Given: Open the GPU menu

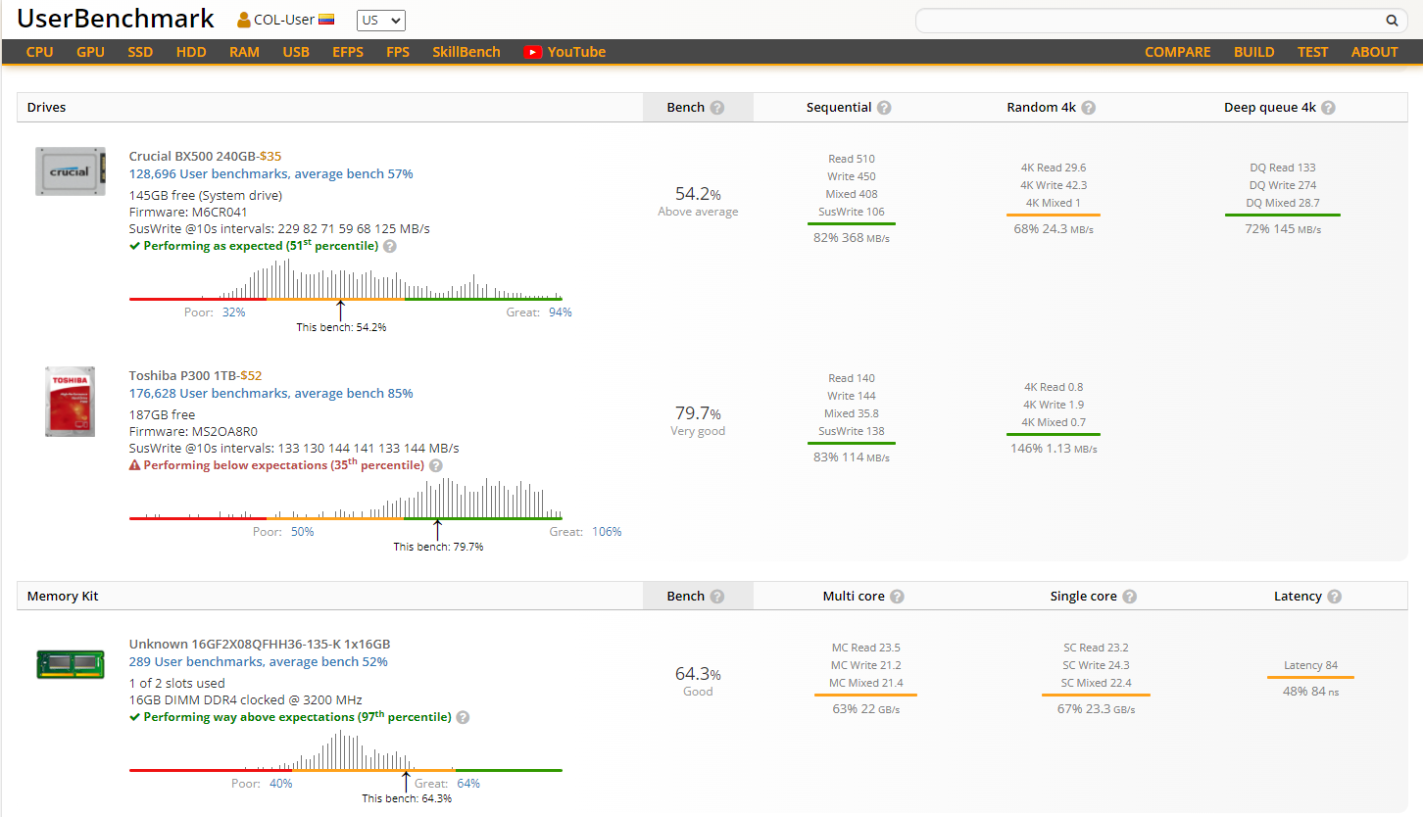Looking at the screenshot, I should tap(90, 52).
